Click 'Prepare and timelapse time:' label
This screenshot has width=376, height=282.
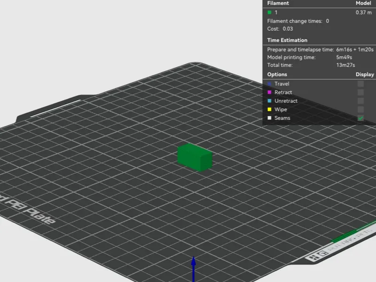(x=300, y=50)
